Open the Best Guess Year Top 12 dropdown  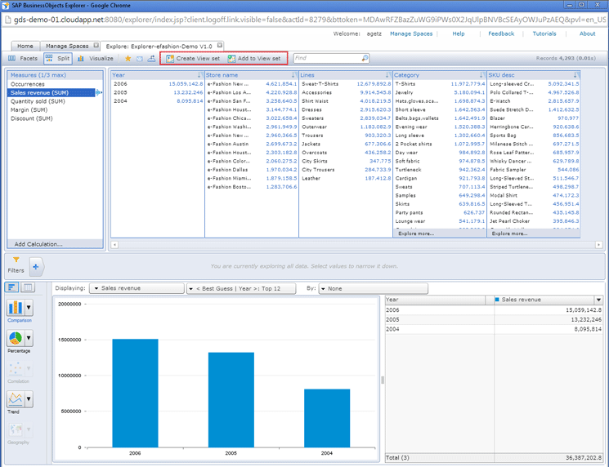240,288
